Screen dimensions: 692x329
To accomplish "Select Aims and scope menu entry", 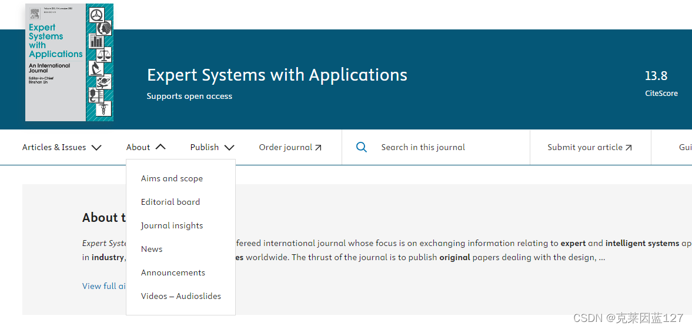I will pos(172,178).
